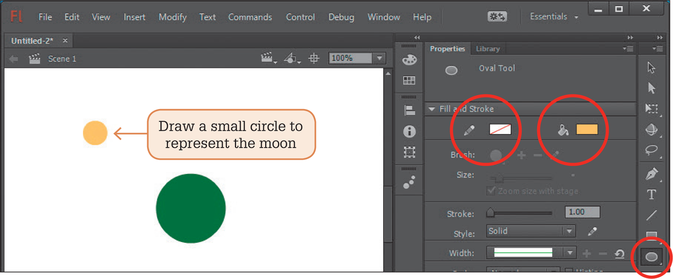Click the stroke value field showing 1.00
The height and width of the screenshot is (279, 673).
click(x=582, y=212)
